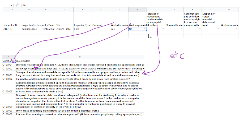Select column A header above QuestionID

(x=8, y=57)
